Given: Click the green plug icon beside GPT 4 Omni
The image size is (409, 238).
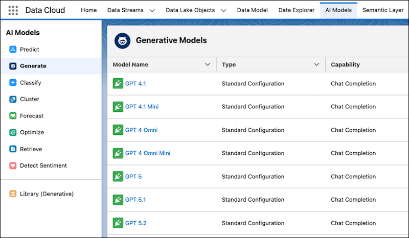Looking at the screenshot, I should pyautogui.click(x=118, y=130).
